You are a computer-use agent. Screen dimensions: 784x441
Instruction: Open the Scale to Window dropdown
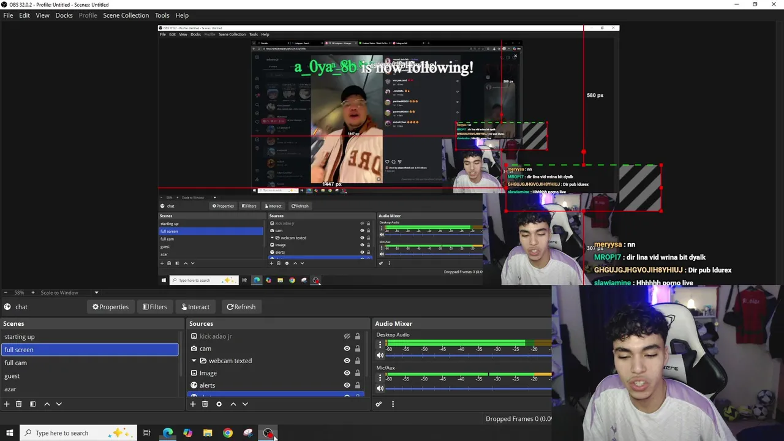point(69,293)
